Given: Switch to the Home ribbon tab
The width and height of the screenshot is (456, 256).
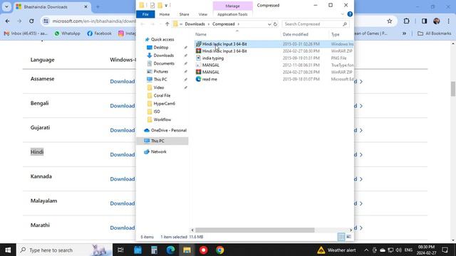Looking at the screenshot, I should [x=165, y=14].
